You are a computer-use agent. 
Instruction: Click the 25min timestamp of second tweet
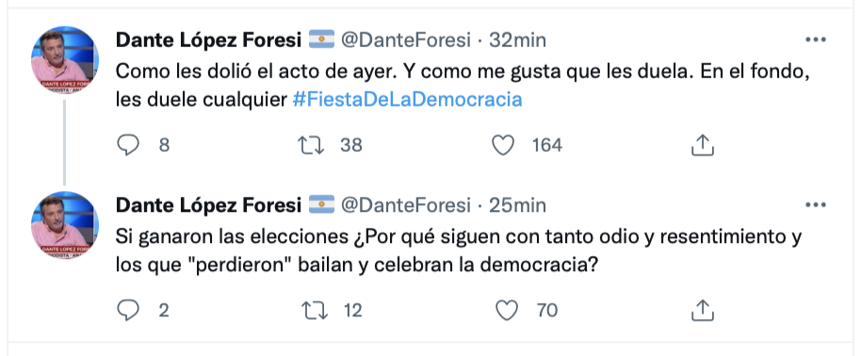click(x=517, y=205)
